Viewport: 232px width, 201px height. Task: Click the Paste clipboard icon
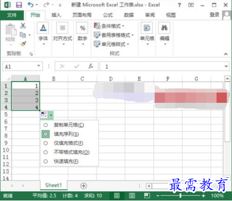11,30
